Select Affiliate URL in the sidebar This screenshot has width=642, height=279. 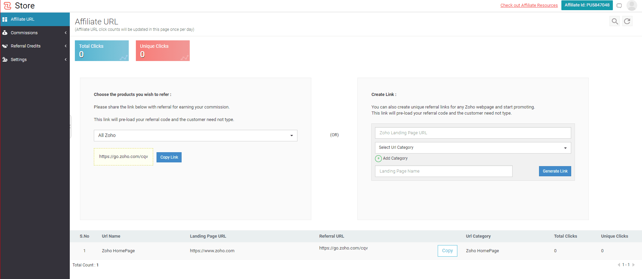(x=35, y=19)
